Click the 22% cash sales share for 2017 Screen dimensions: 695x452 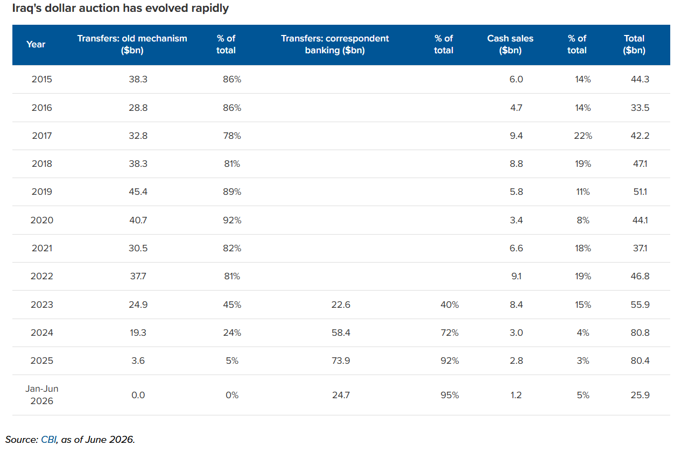583,136
